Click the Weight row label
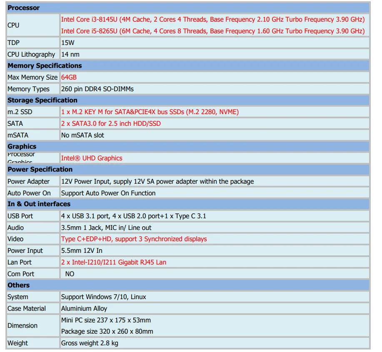 pyautogui.click(x=18, y=344)
